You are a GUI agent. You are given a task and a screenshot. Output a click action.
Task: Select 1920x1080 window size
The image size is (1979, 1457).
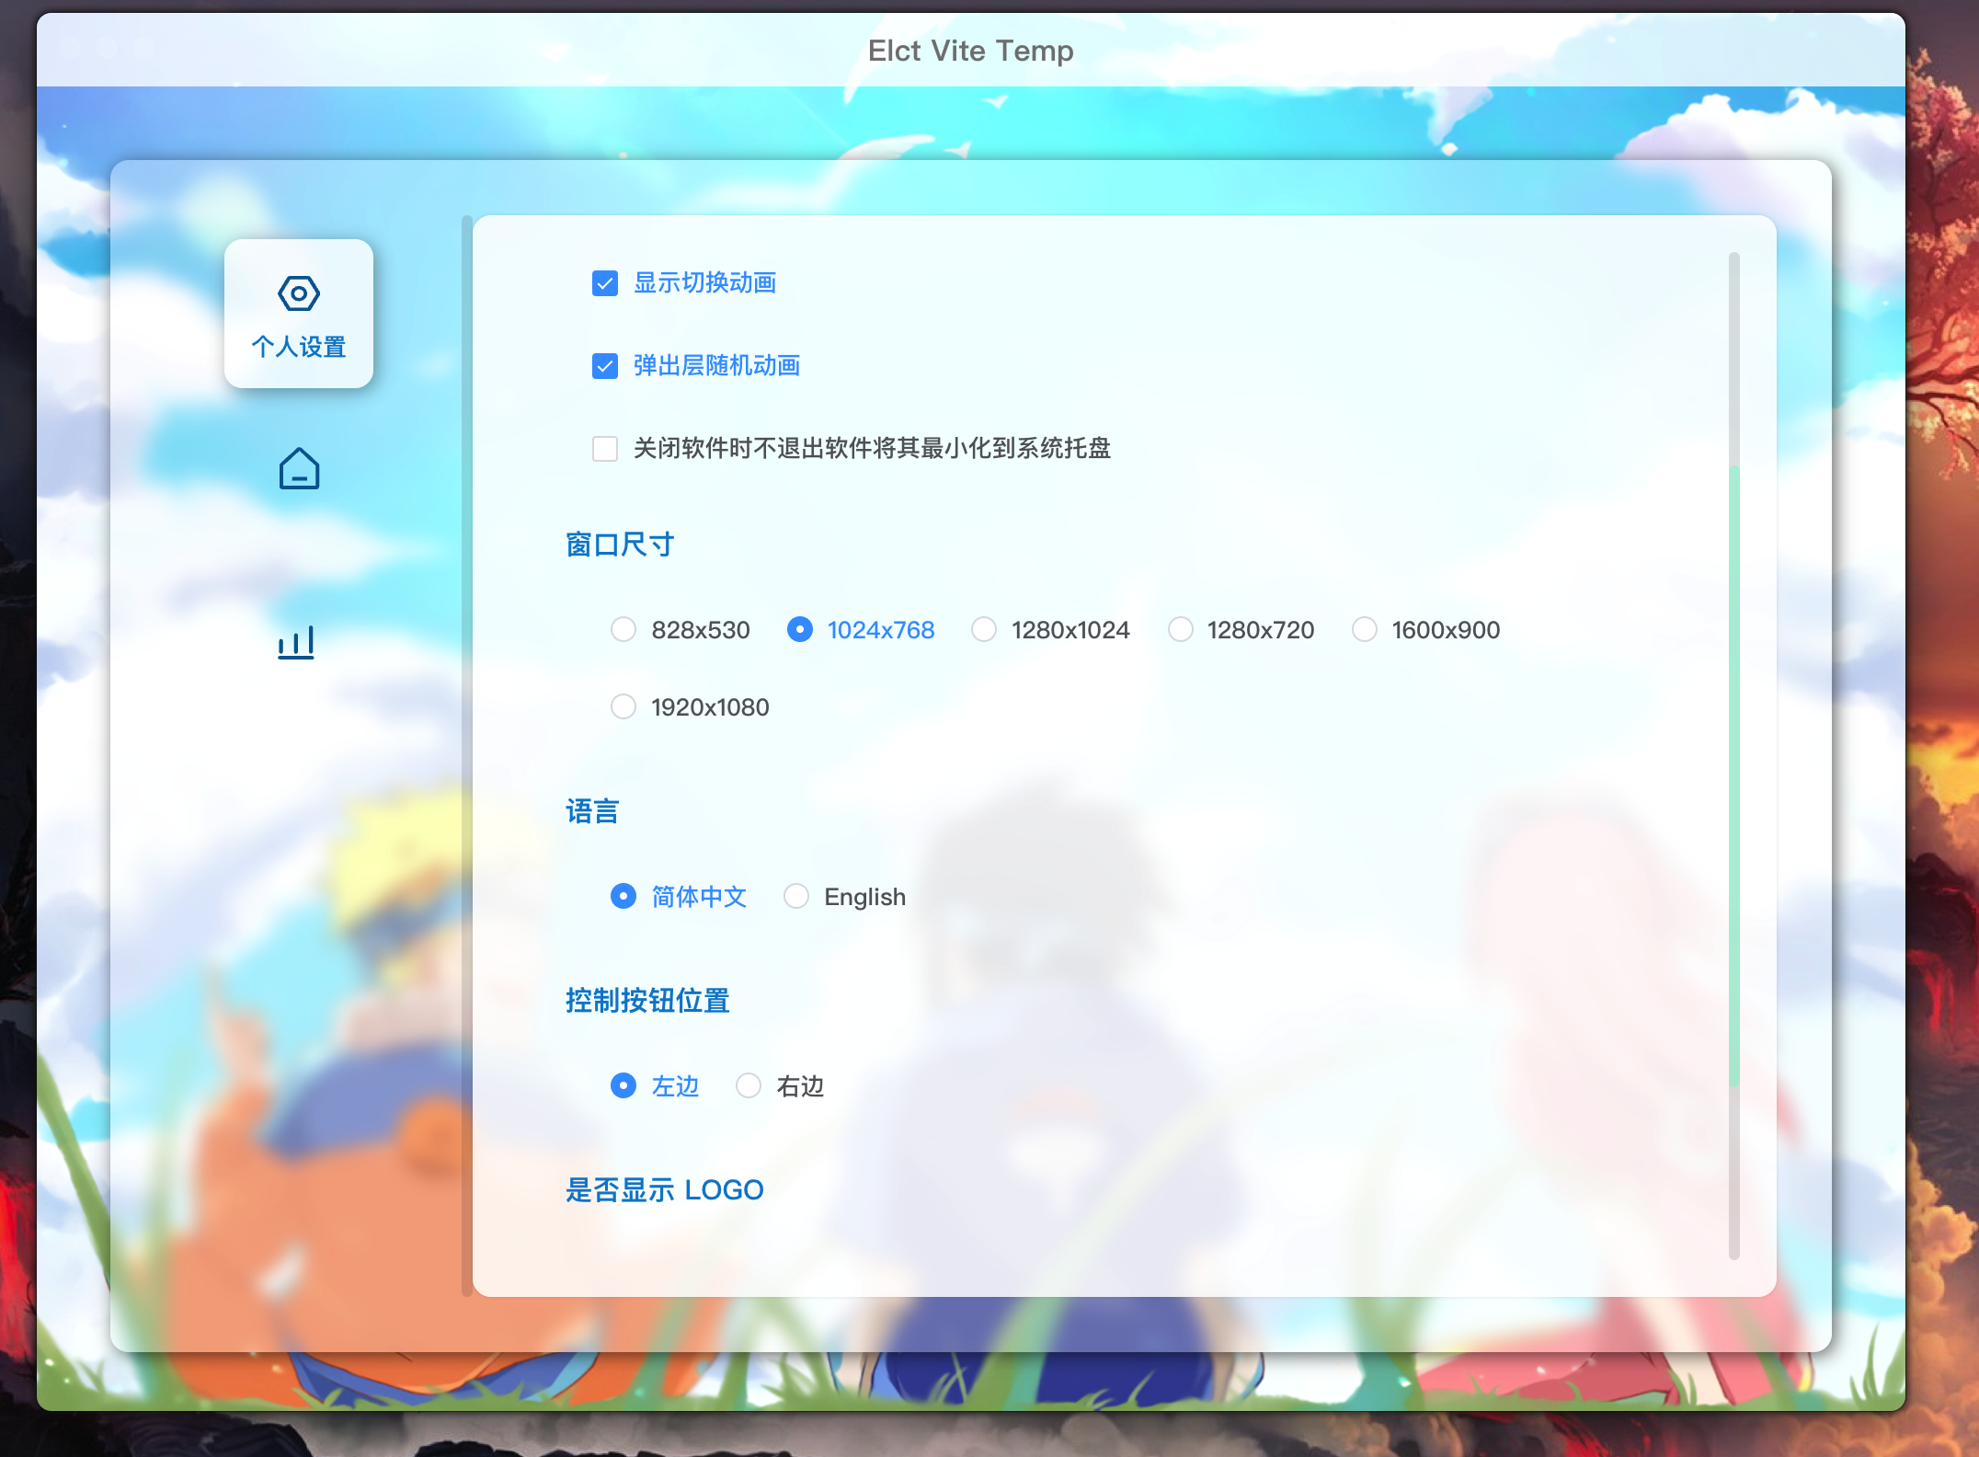tap(623, 706)
